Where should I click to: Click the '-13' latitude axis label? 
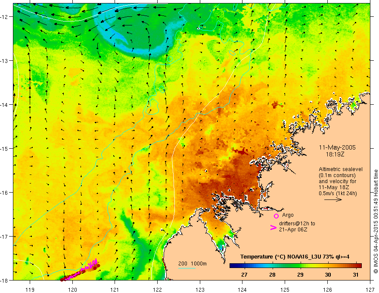[x=4, y=61]
